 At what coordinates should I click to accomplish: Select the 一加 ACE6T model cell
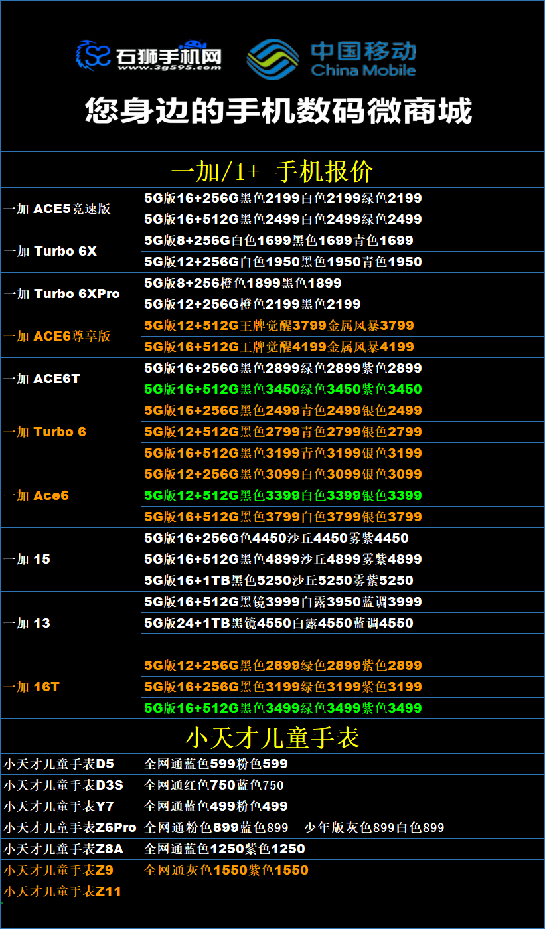(70, 379)
